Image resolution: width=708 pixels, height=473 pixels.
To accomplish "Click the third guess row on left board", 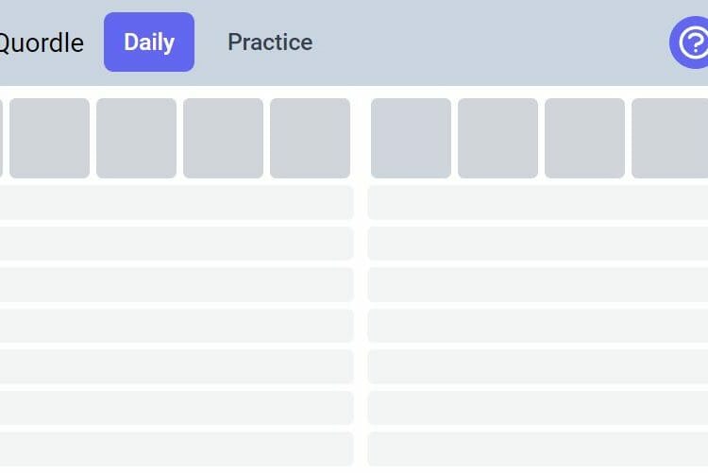I will [x=177, y=244].
